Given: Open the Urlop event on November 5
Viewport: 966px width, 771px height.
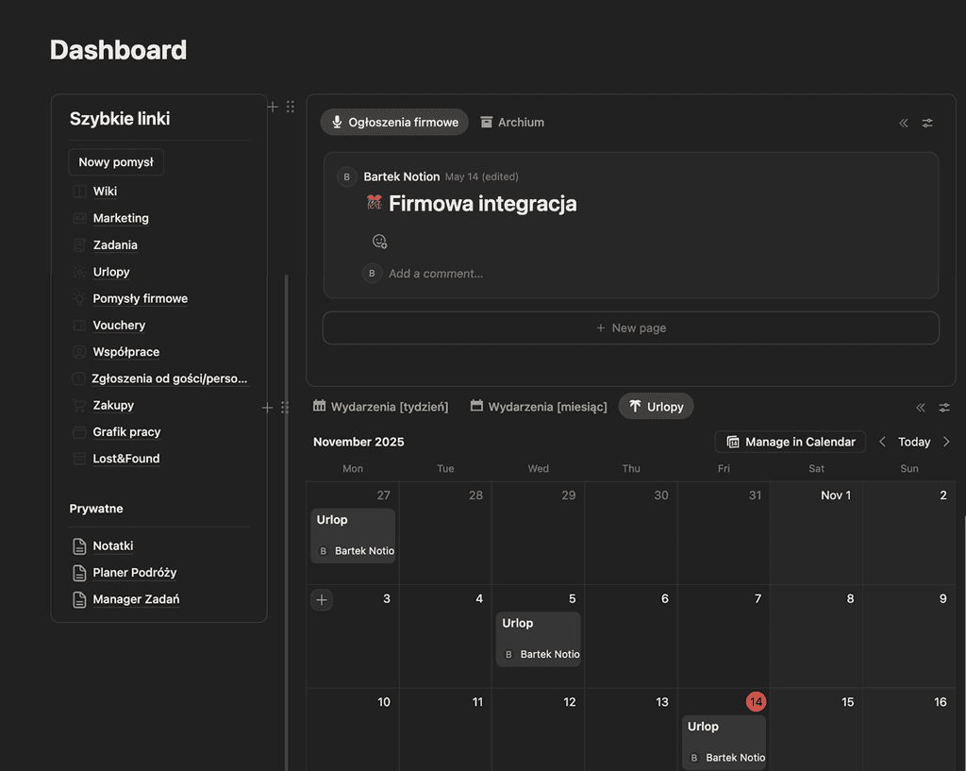Looking at the screenshot, I should tap(539, 639).
